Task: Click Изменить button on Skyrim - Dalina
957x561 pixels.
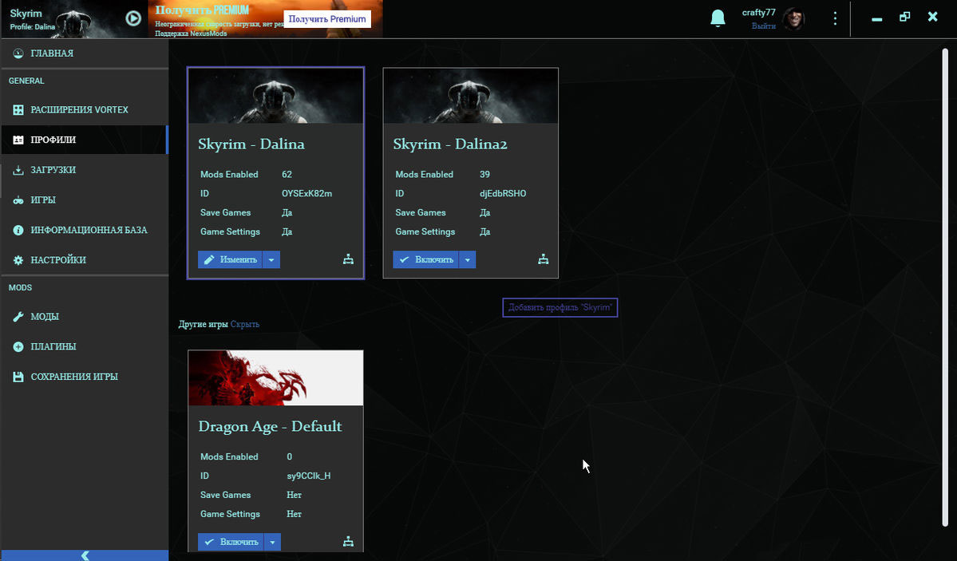Action: [x=231, y=259]
